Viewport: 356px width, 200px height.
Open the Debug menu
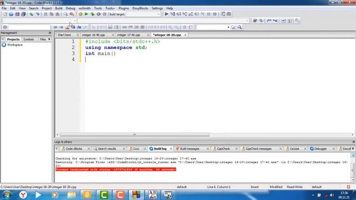click(x=71, y=8)
